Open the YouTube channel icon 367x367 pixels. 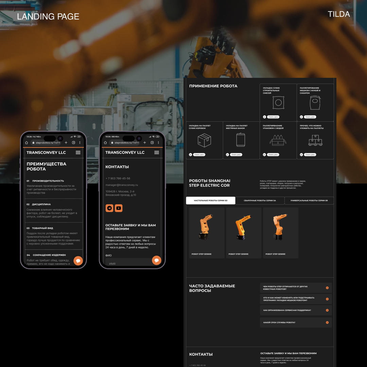(119, 207)
